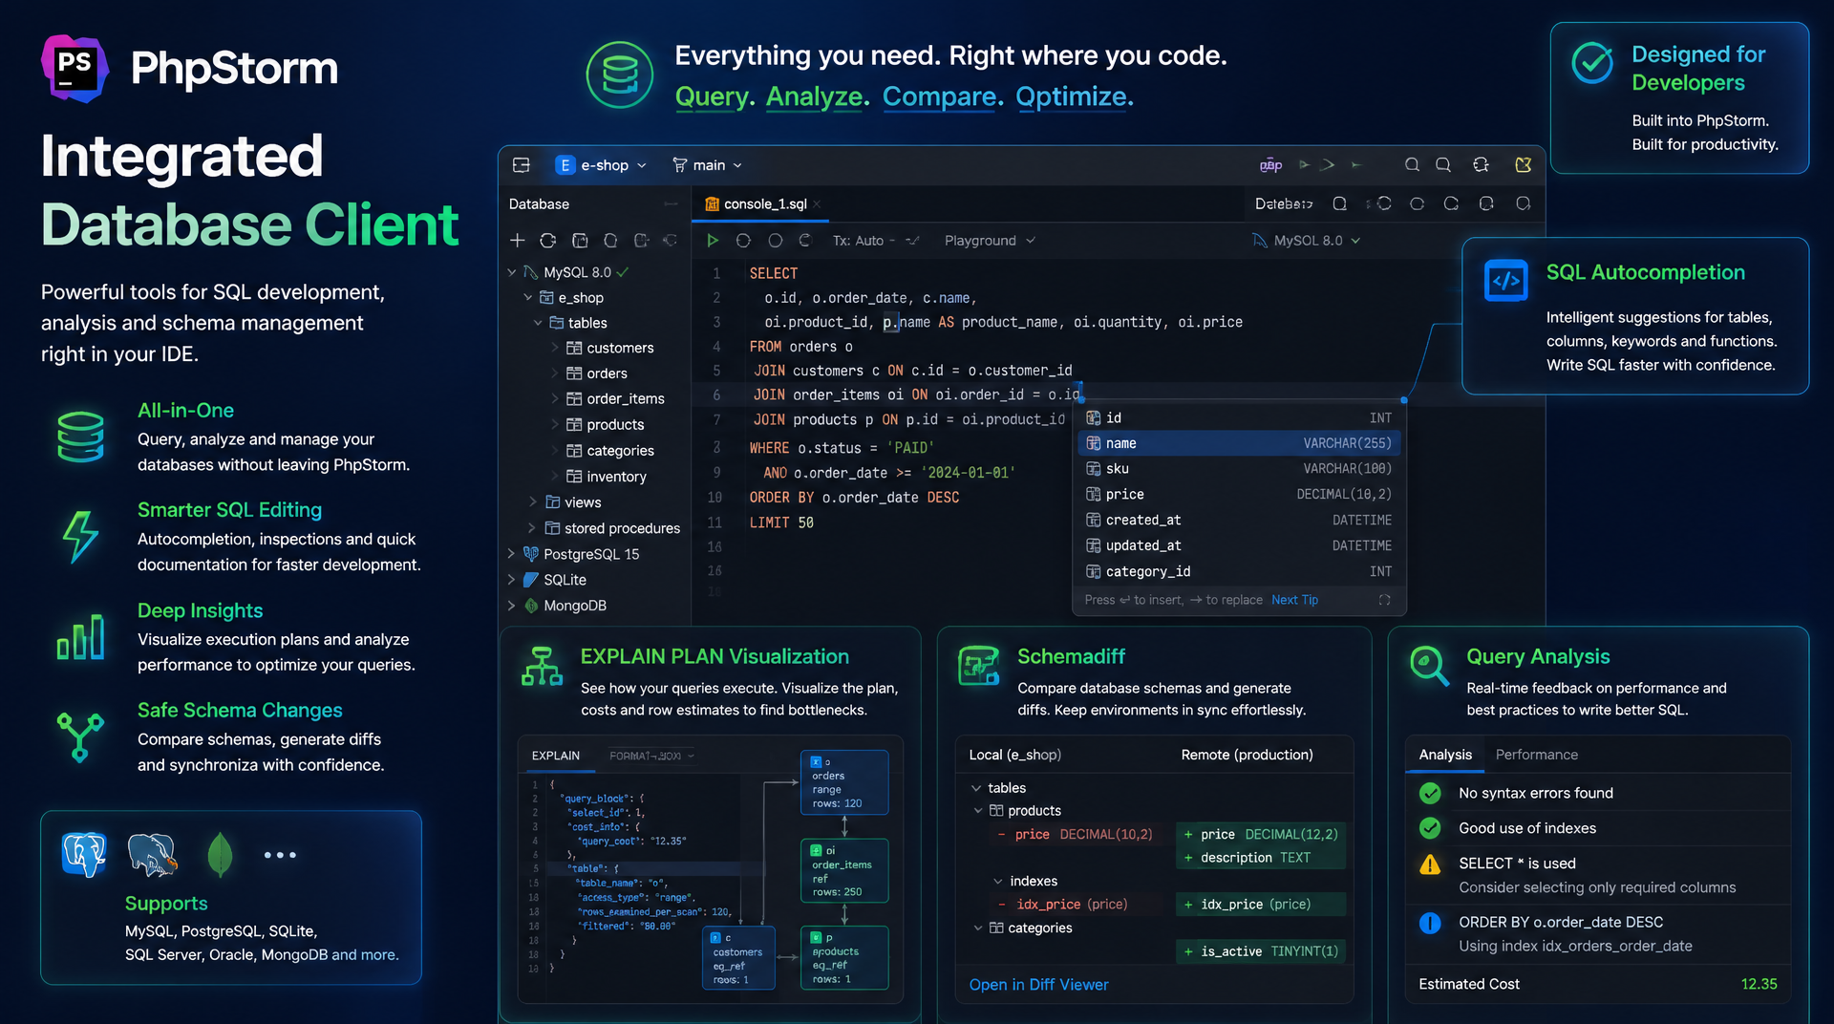Image resolution: width=1834 pixels, height=1024 pixels.
Task: Select the EXPLAIN tab
Action: click(556, 756)
